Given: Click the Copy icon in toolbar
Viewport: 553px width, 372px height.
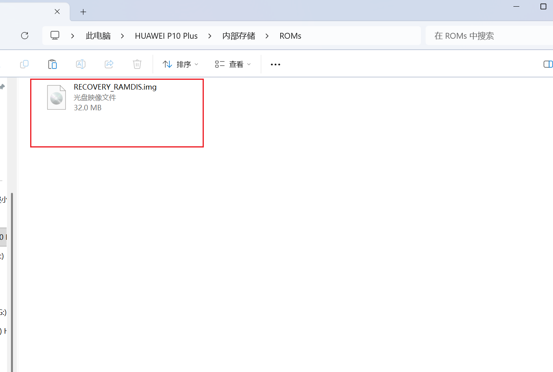Looking at the screenshot, I should coord(24,64).
